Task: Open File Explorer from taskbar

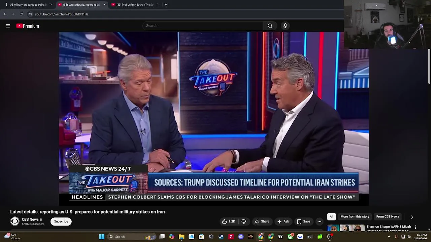Action: (x=181, y=237)
